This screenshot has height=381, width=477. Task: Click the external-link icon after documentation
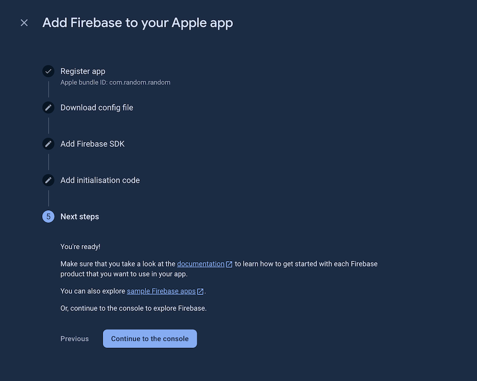pyautogui.click(x=229, y=264)
